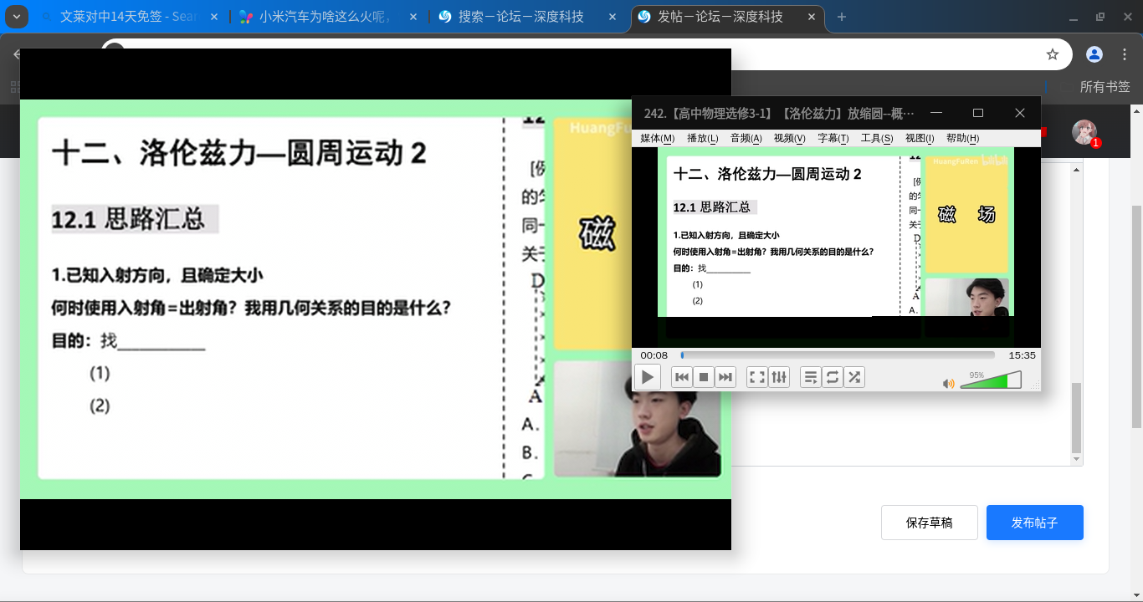
Task: Open the 工具(S) menu
Action: coord(877,138)
